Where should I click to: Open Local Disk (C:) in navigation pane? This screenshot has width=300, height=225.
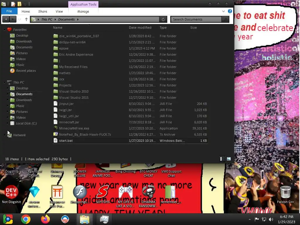(26, 123)
